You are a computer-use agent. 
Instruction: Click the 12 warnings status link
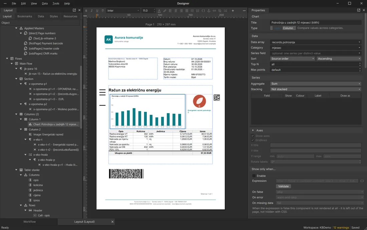[341, 228]
